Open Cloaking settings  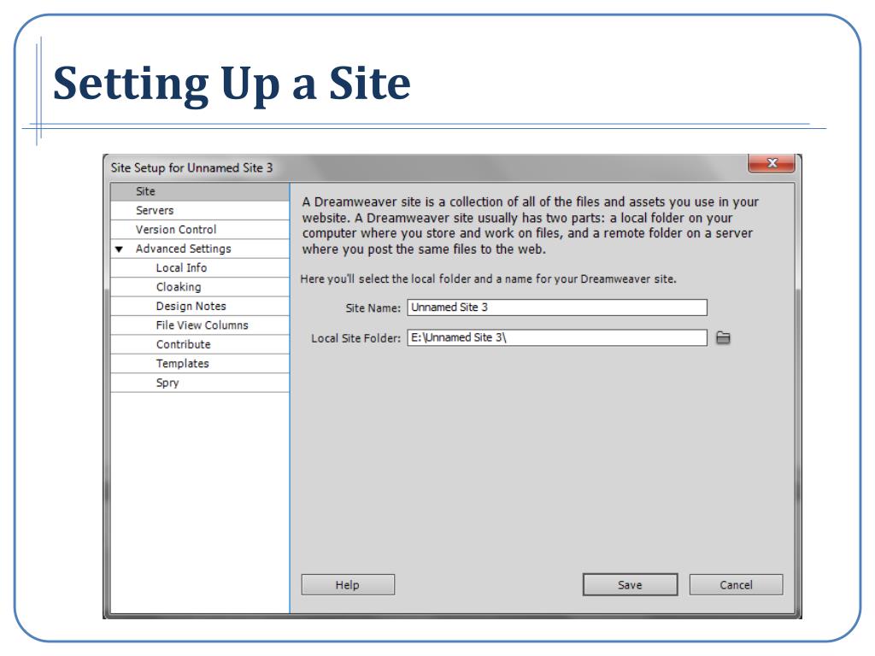coord(200,287)
